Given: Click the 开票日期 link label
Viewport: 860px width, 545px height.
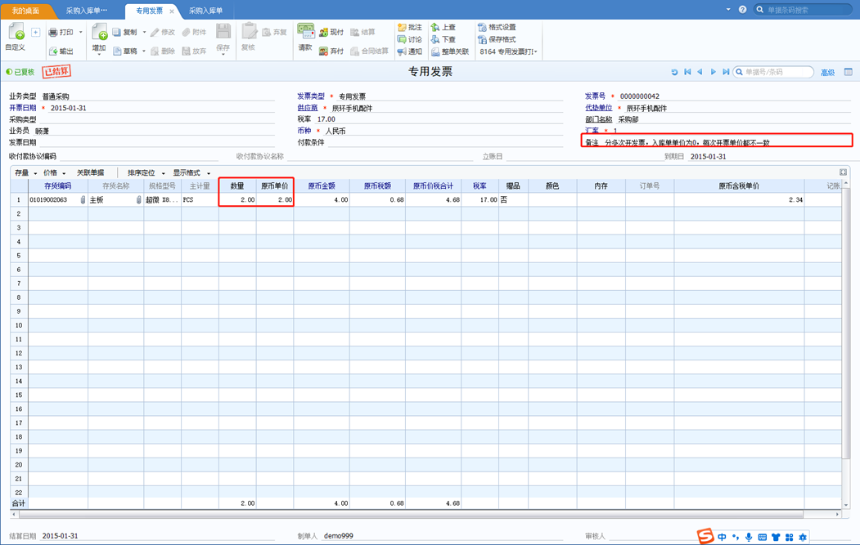Looking at the screenshot, I should pos(22,108).
